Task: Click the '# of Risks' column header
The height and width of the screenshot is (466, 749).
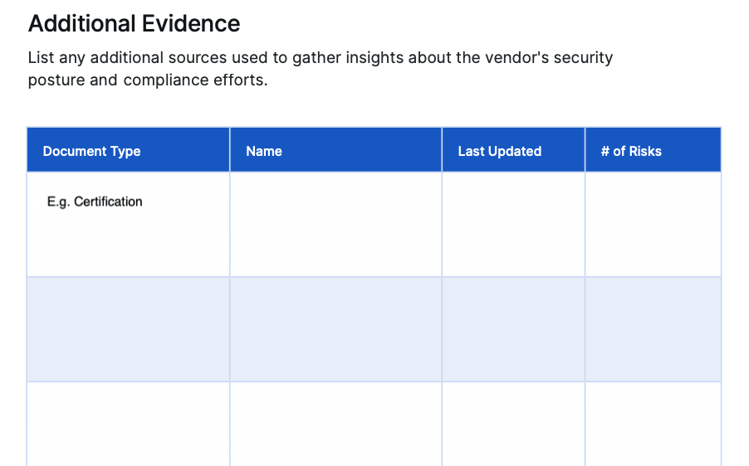Action: (x=653, y=150)
